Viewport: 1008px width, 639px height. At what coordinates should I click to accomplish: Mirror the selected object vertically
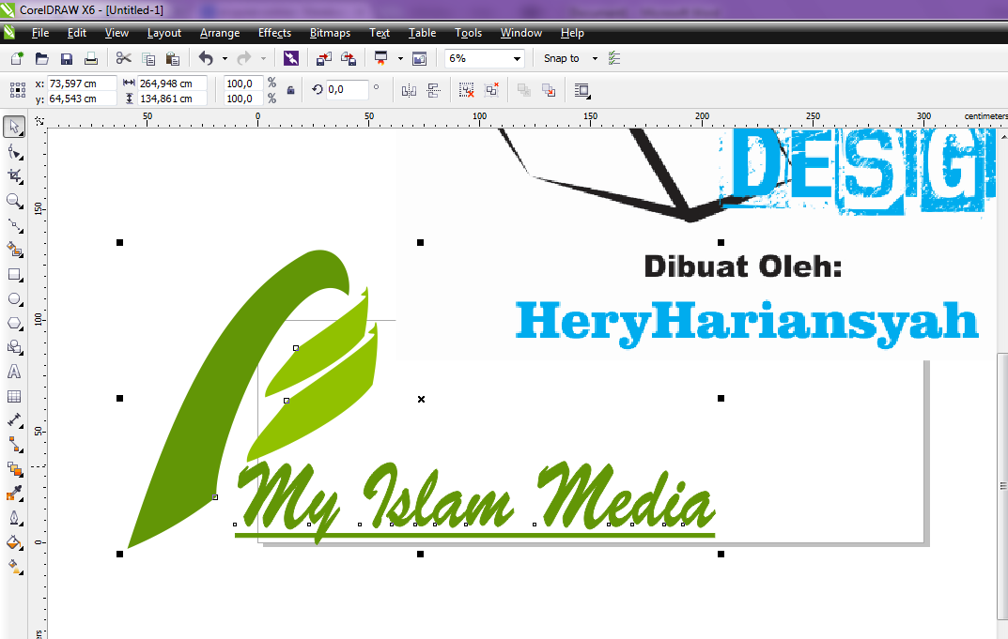click(x=434, y=90)
